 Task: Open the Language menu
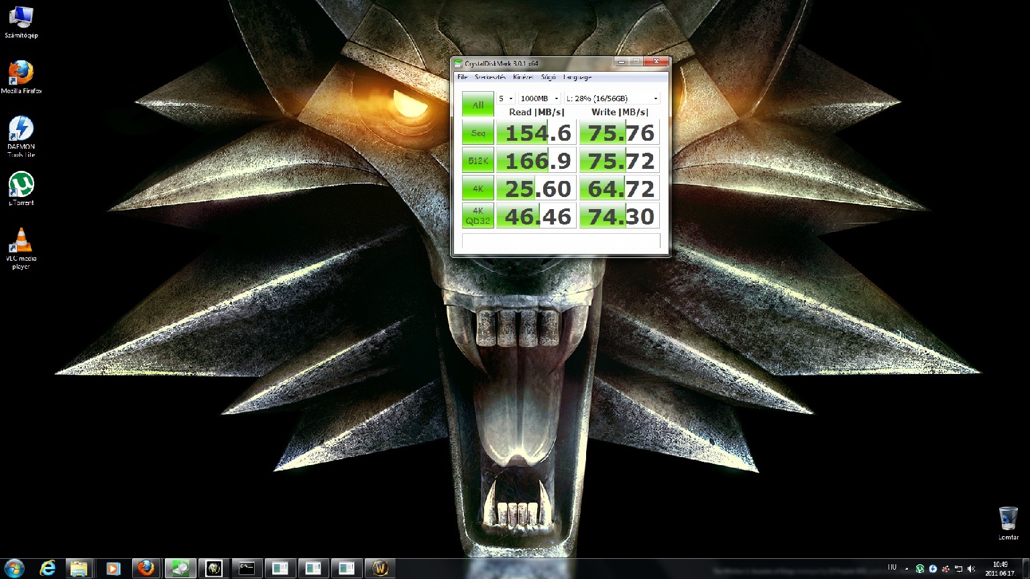577,78
